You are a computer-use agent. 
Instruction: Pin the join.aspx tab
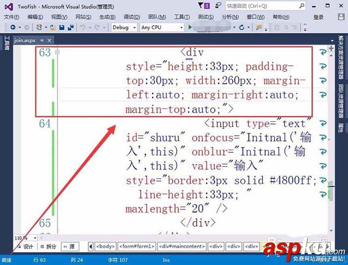coord(42,40)
